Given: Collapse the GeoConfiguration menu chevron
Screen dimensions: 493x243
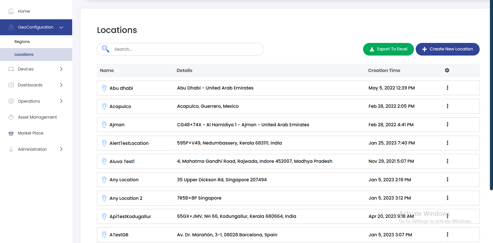Looking at the screenshot, I should coord(61,27).
